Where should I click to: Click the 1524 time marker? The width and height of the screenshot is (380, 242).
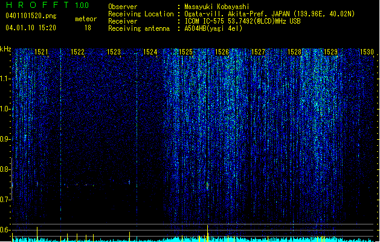coord(150,52)
